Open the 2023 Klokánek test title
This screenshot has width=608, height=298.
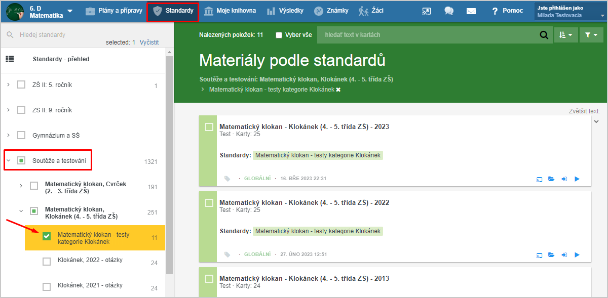(x=304, y=126)
